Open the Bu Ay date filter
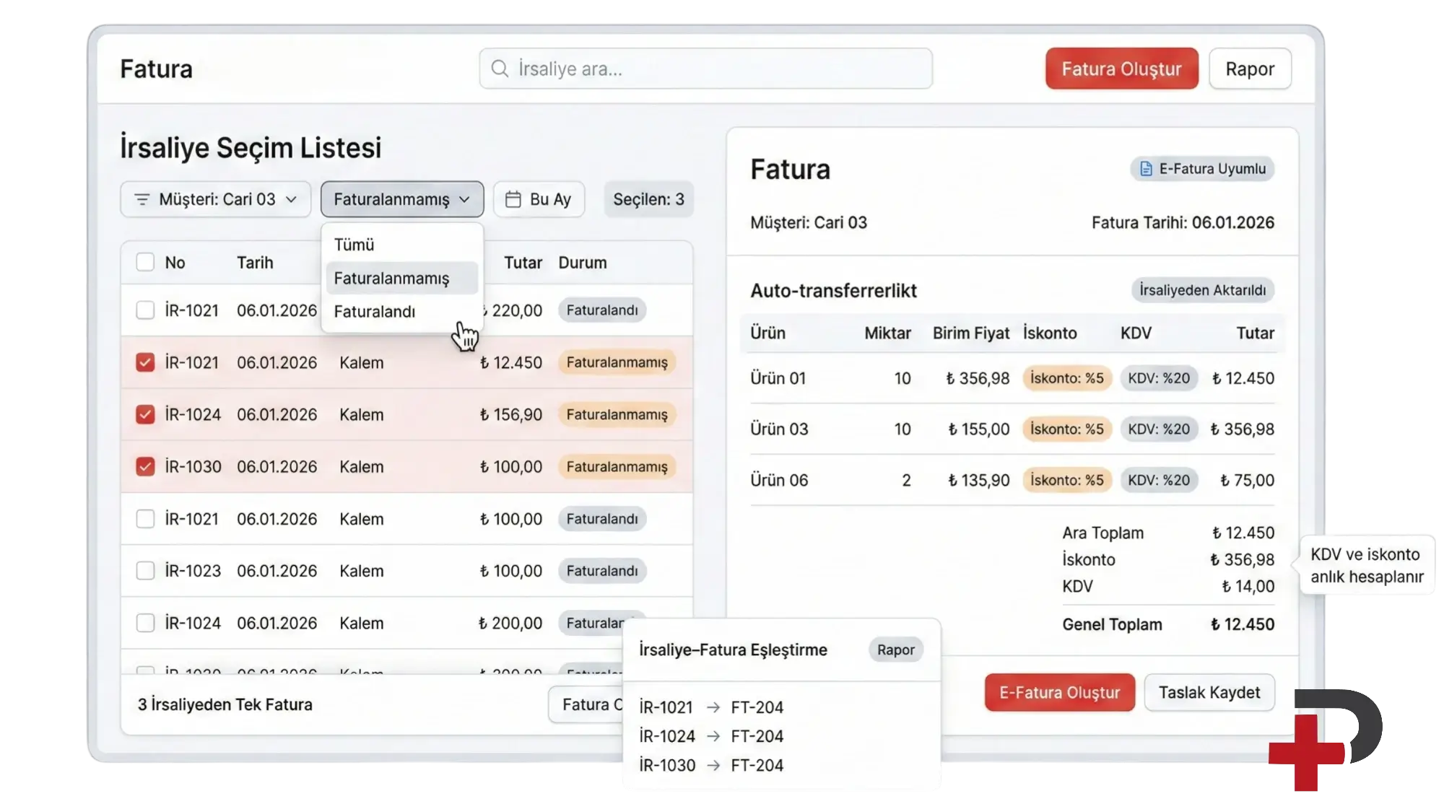Screen dimensions: 1444x804 [x=539, y=199]
